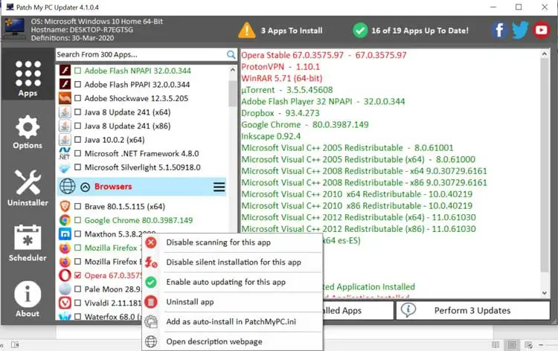This screenshot has width=558, height=351.
Task: Click the ProtonVPN - 1.10.1 entry
Action: point(280,67)
